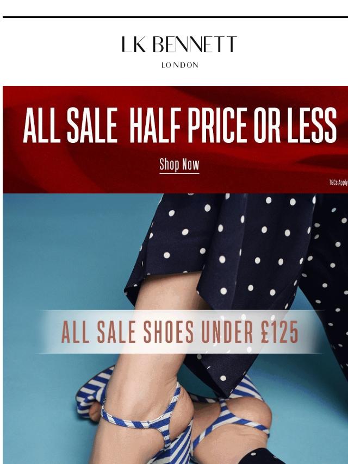The width and height of the screenshot is (348, 464).
Task: Click 'ALL SALE' at the start of the red headline
Action: tap(70, 125)
